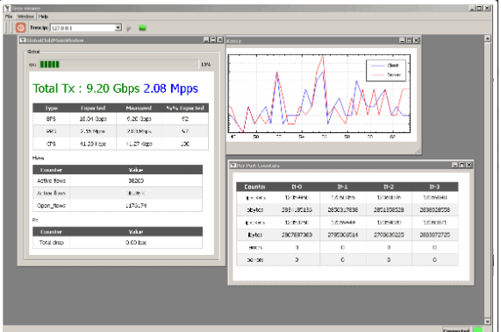Image resolution: width=501 pixels, height=332 pixels.
Task: Open the Help menu
Action: [43, 17]
